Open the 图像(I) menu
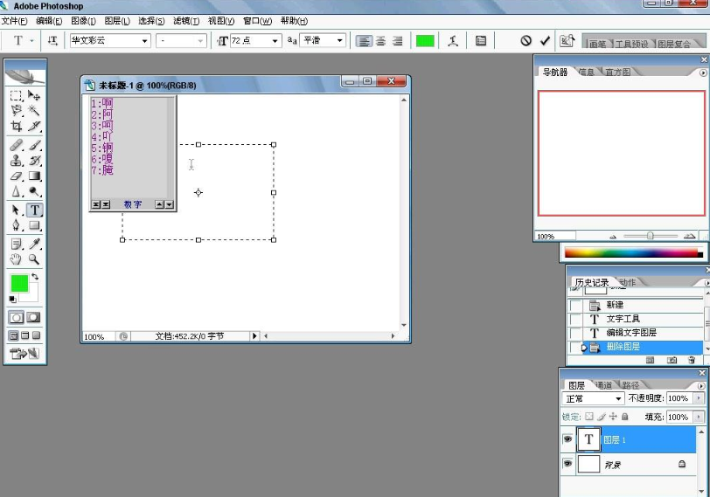 pos(83,21)
